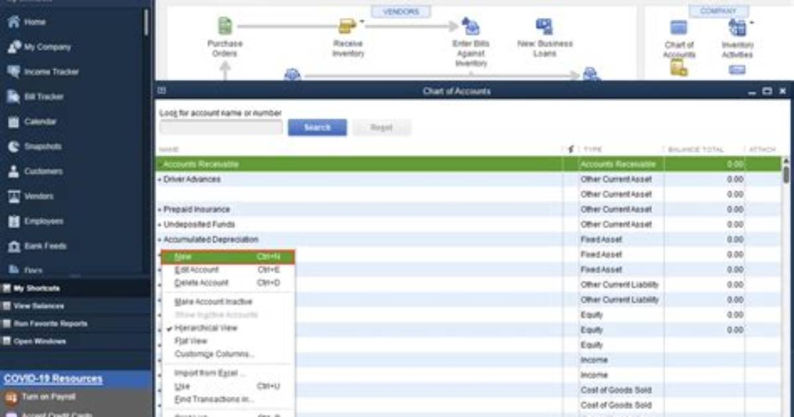The image size is (794, 417).
Task: Open Calendar from the sidebar
Action: pos(31,122)
